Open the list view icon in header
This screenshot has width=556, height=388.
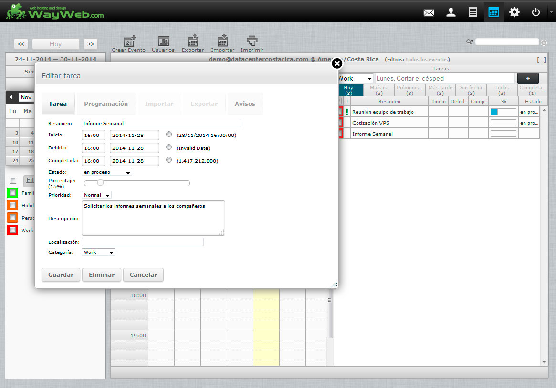472,12
